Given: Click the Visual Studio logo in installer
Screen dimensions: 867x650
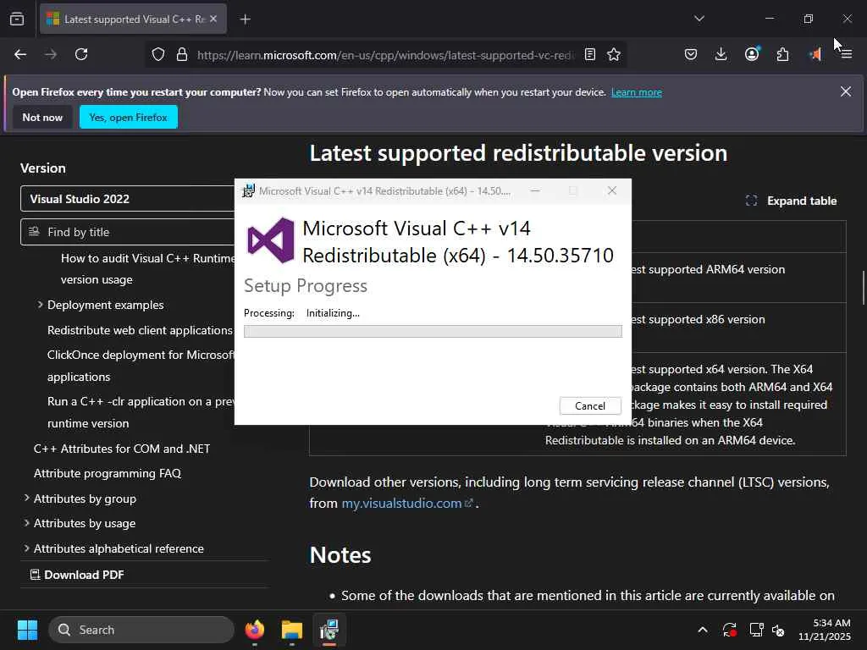Looking at the screenshot, I should (x=270, y=240).
